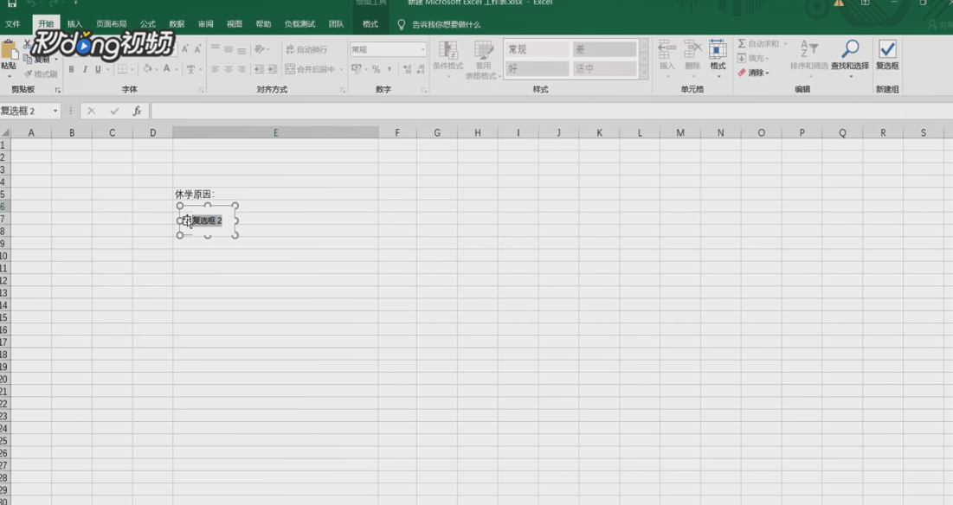Switch to the 数据 Data tab
The image size is (953, 505).
[x=177, y=24]
